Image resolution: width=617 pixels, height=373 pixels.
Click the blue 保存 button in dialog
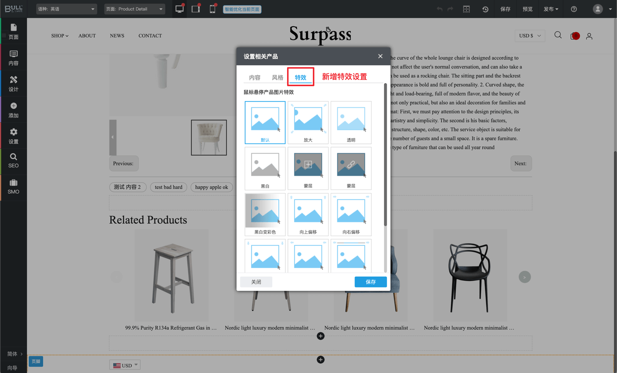point(370,282)
